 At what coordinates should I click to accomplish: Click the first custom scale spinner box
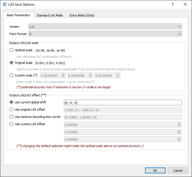click(x=51, y=76)
